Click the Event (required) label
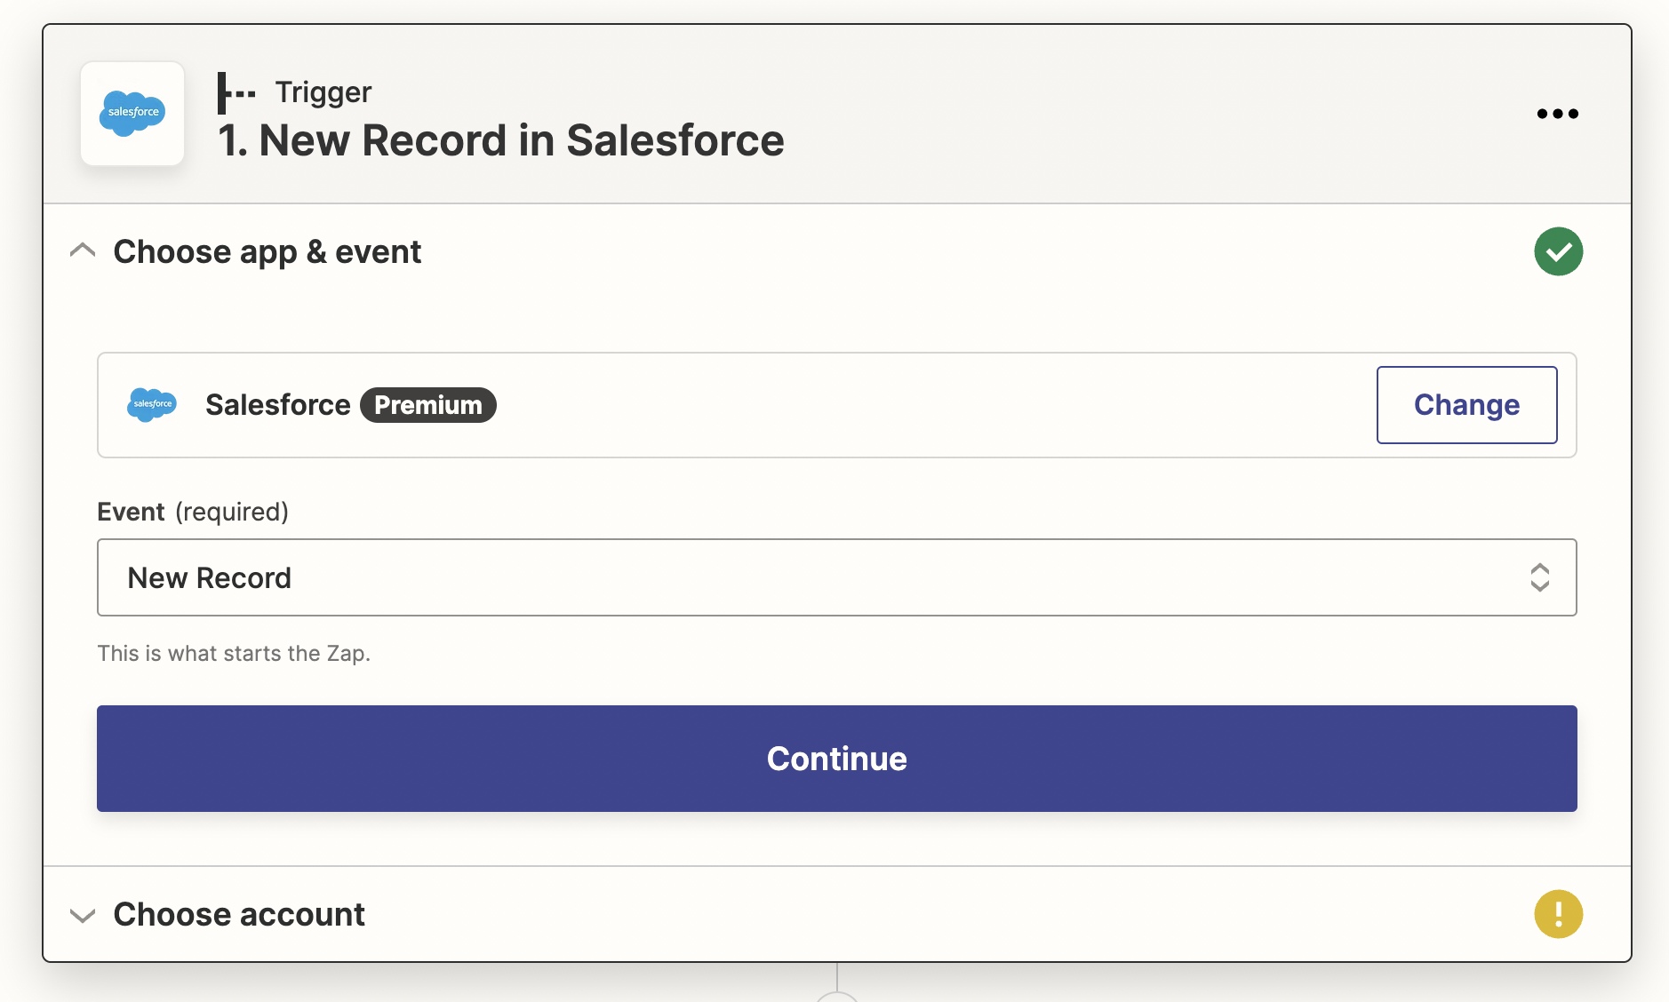The height and width of the screenshot is (1002, 1669). 193,512
